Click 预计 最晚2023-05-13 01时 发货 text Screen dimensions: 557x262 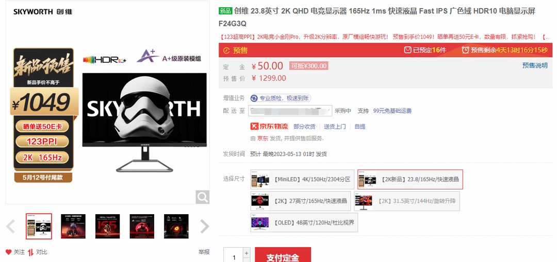288,154
